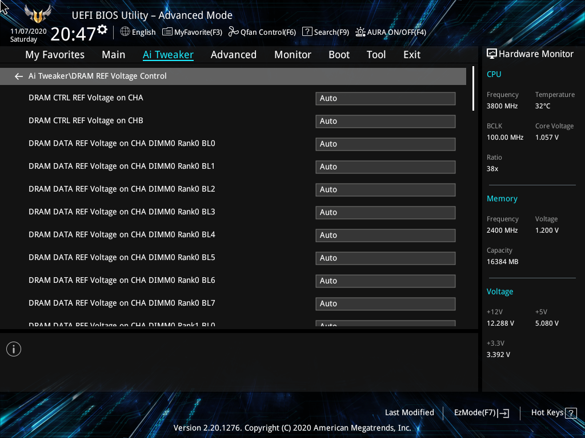The height and width of the screenshot is (438, 585).
Task: Open the Tool tab
Action: [376, 55]
